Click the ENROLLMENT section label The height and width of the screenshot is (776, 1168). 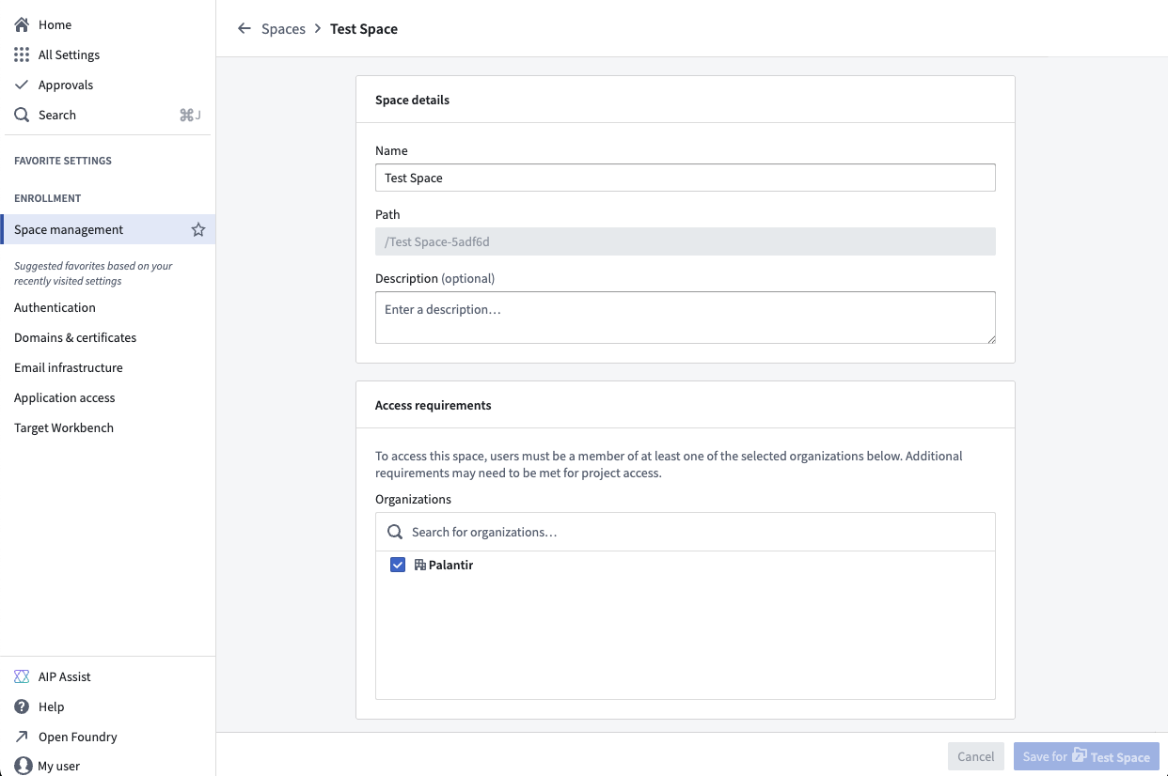click(48, 198)
